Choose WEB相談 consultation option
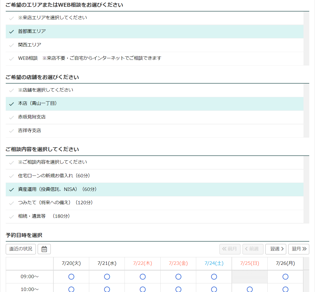315x292 pixels. coord(28,58)
